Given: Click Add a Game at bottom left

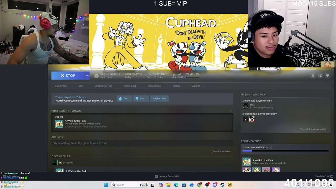Looking at the screenshot, I should click(11, 176).
